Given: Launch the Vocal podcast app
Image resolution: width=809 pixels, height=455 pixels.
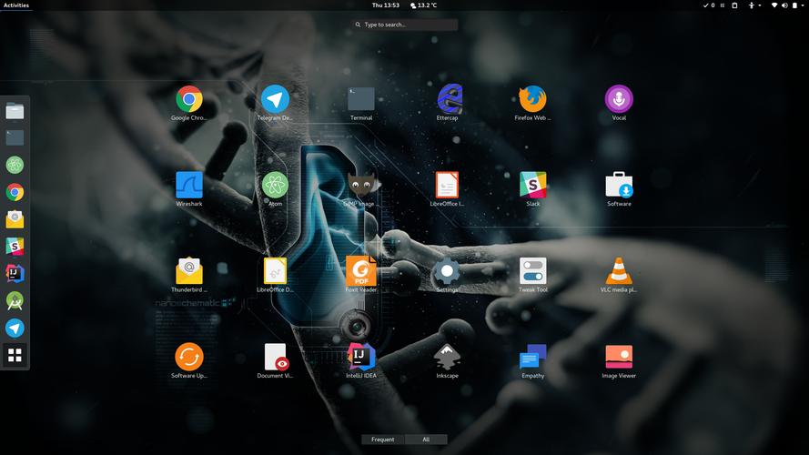Looking at the screenshot, I should tap(619, 103).
